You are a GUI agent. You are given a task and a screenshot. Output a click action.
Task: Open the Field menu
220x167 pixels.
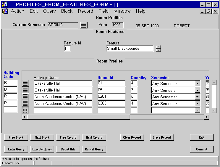[x=103, y=11]
